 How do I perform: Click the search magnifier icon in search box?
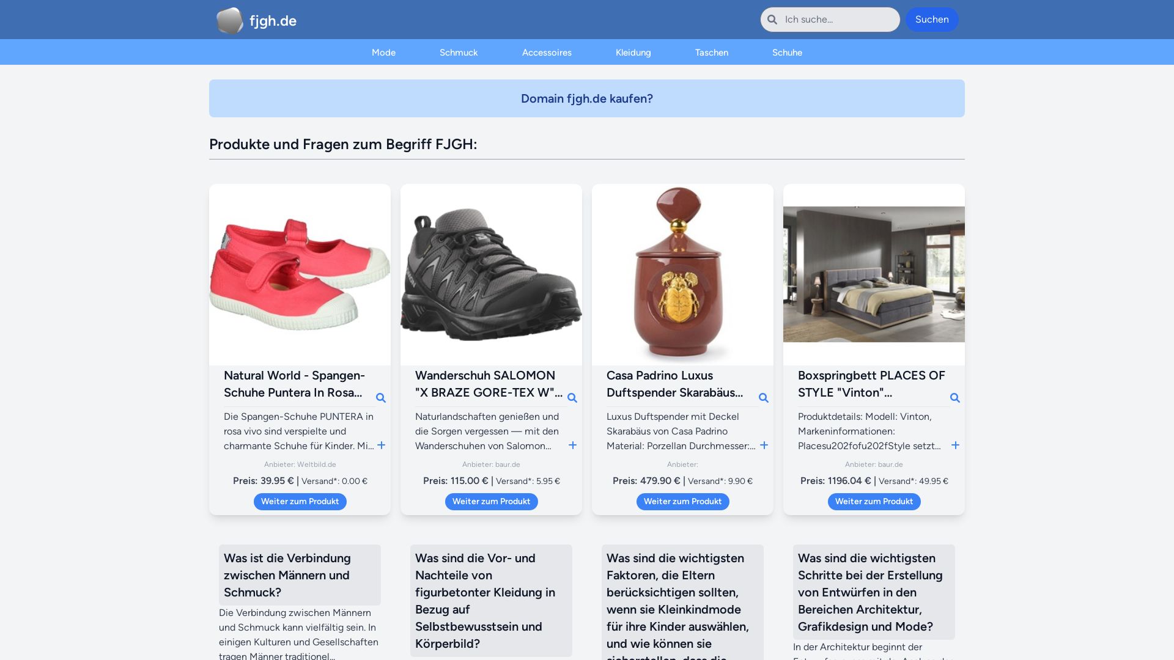pyautogui.click(x=772, y=20)
